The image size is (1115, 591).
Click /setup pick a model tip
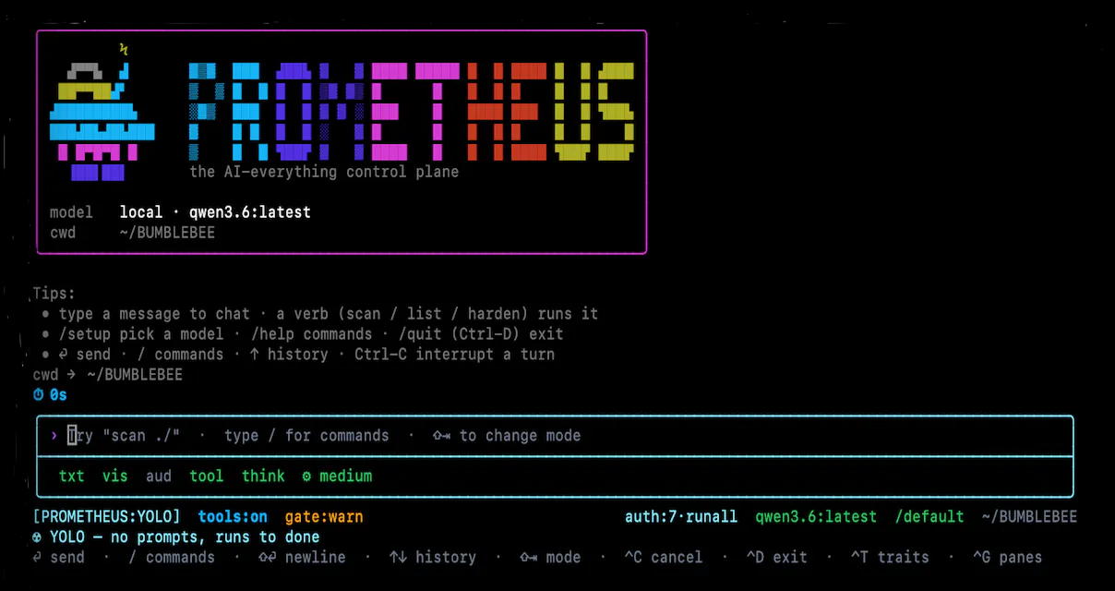tap(141, 334)
